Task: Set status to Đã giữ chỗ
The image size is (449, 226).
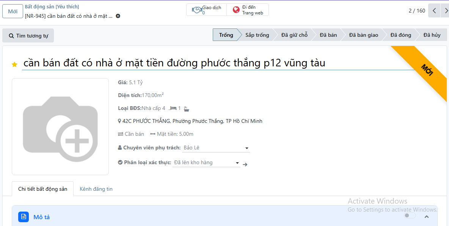Action: point(294,35)
